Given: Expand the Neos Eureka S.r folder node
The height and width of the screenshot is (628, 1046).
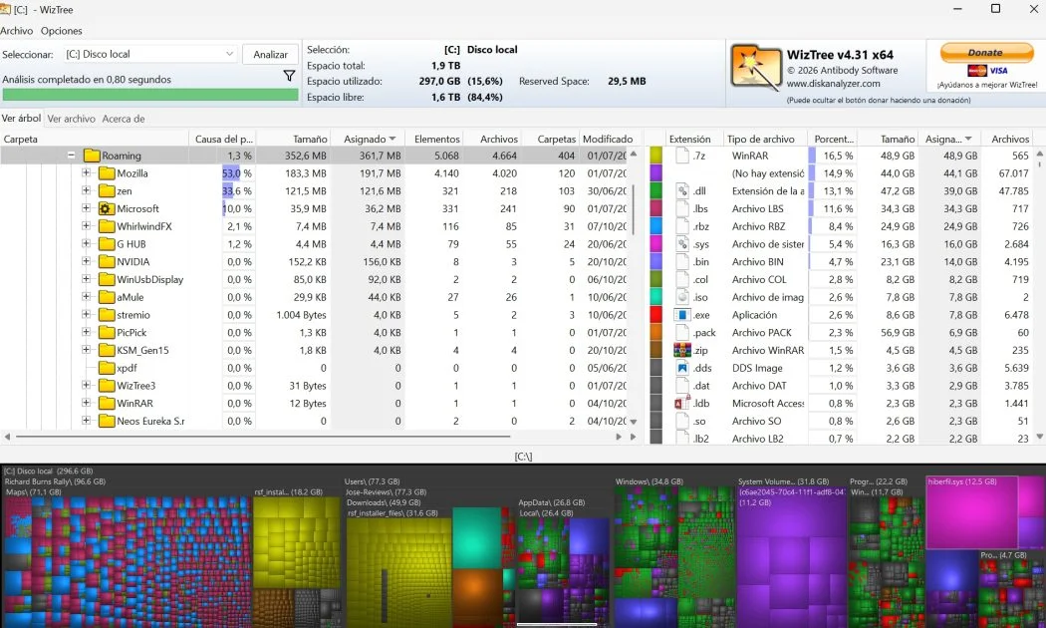Looking at the screenshot, I should click(86, 421).
